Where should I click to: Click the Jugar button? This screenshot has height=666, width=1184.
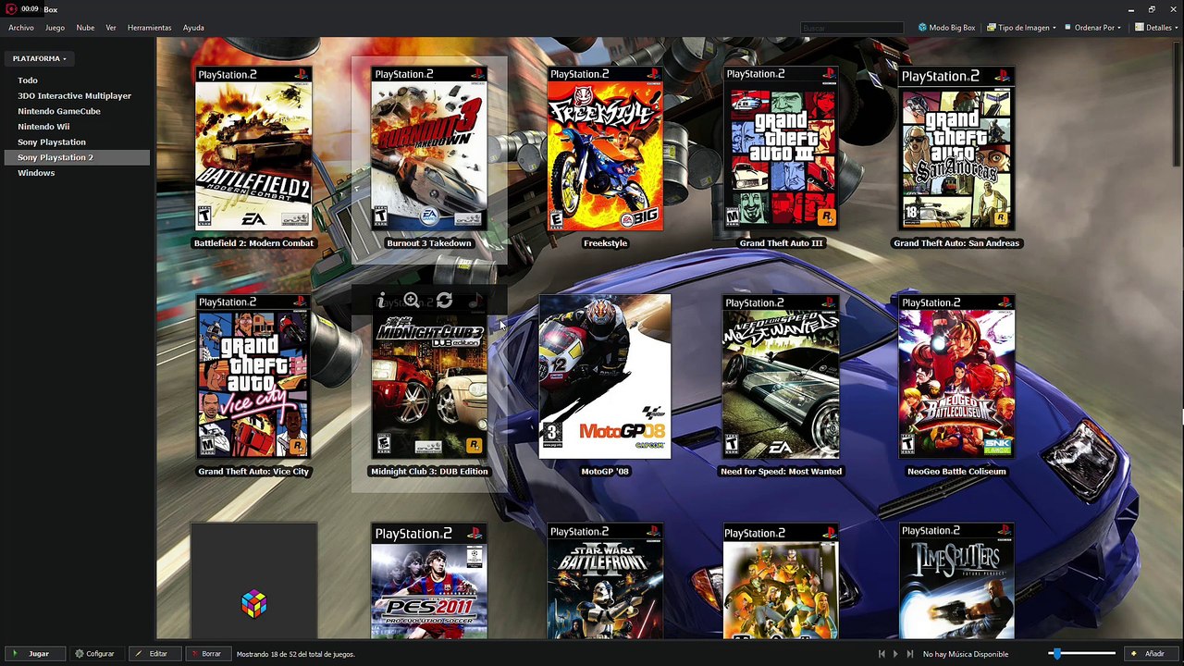tap(33, 654)
